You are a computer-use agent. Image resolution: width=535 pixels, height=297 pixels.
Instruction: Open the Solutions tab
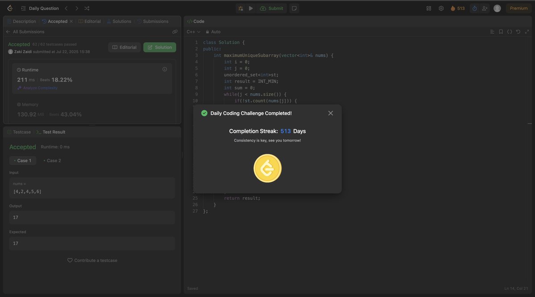click(119, 21)
